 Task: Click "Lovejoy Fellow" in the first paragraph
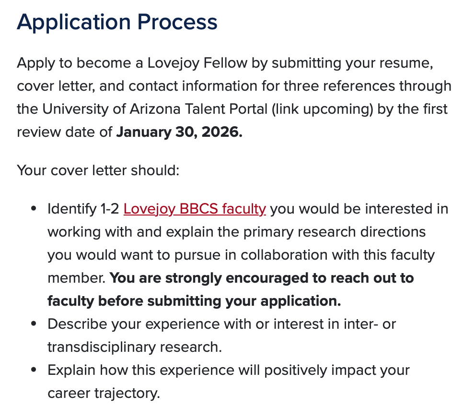pyautogui.click(x=197, y=63)
